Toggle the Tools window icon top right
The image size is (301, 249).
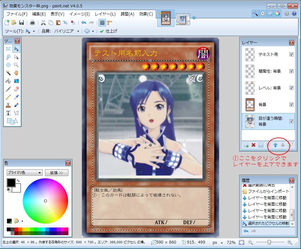click(255, 13)
